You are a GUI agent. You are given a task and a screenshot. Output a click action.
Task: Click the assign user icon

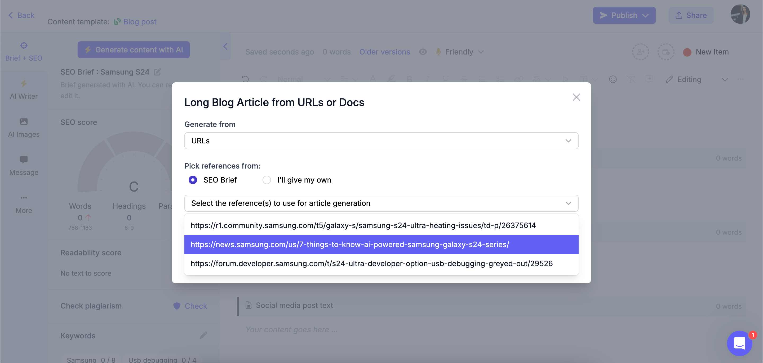(640, 52)
